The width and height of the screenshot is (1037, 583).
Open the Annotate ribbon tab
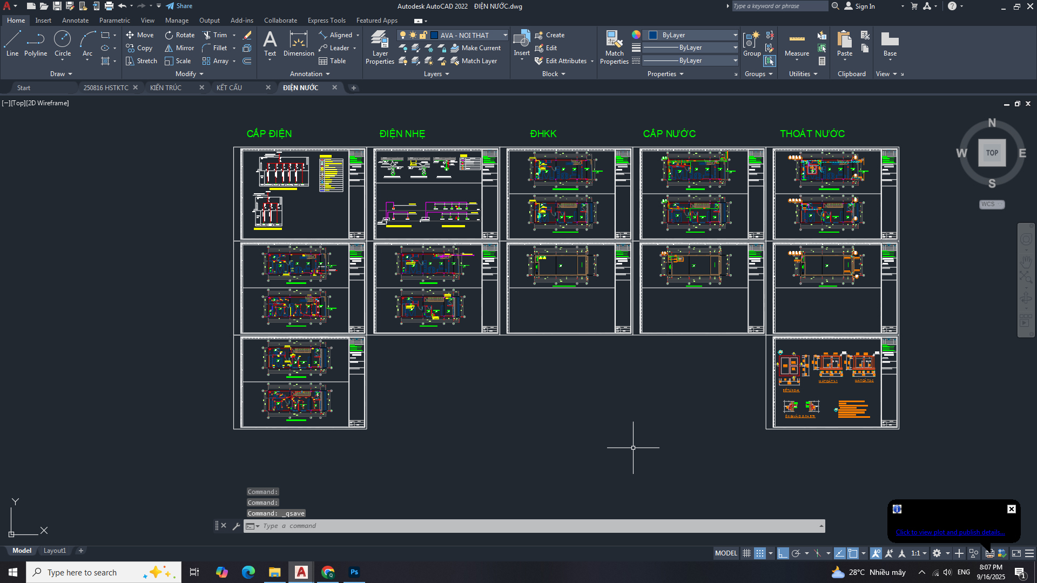75,21
